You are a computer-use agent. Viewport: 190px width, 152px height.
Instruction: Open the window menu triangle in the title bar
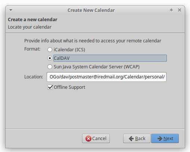point(11,10)
